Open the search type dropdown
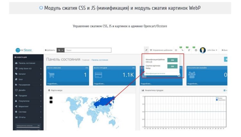The image size is (241, 137). click(60, 50)
